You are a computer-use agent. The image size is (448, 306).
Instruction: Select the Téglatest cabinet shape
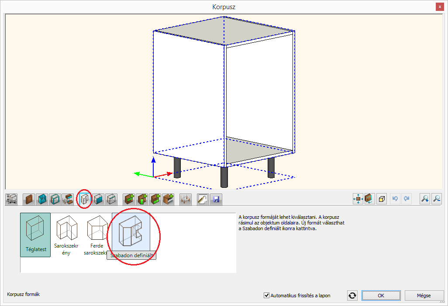tap(35, 235)
